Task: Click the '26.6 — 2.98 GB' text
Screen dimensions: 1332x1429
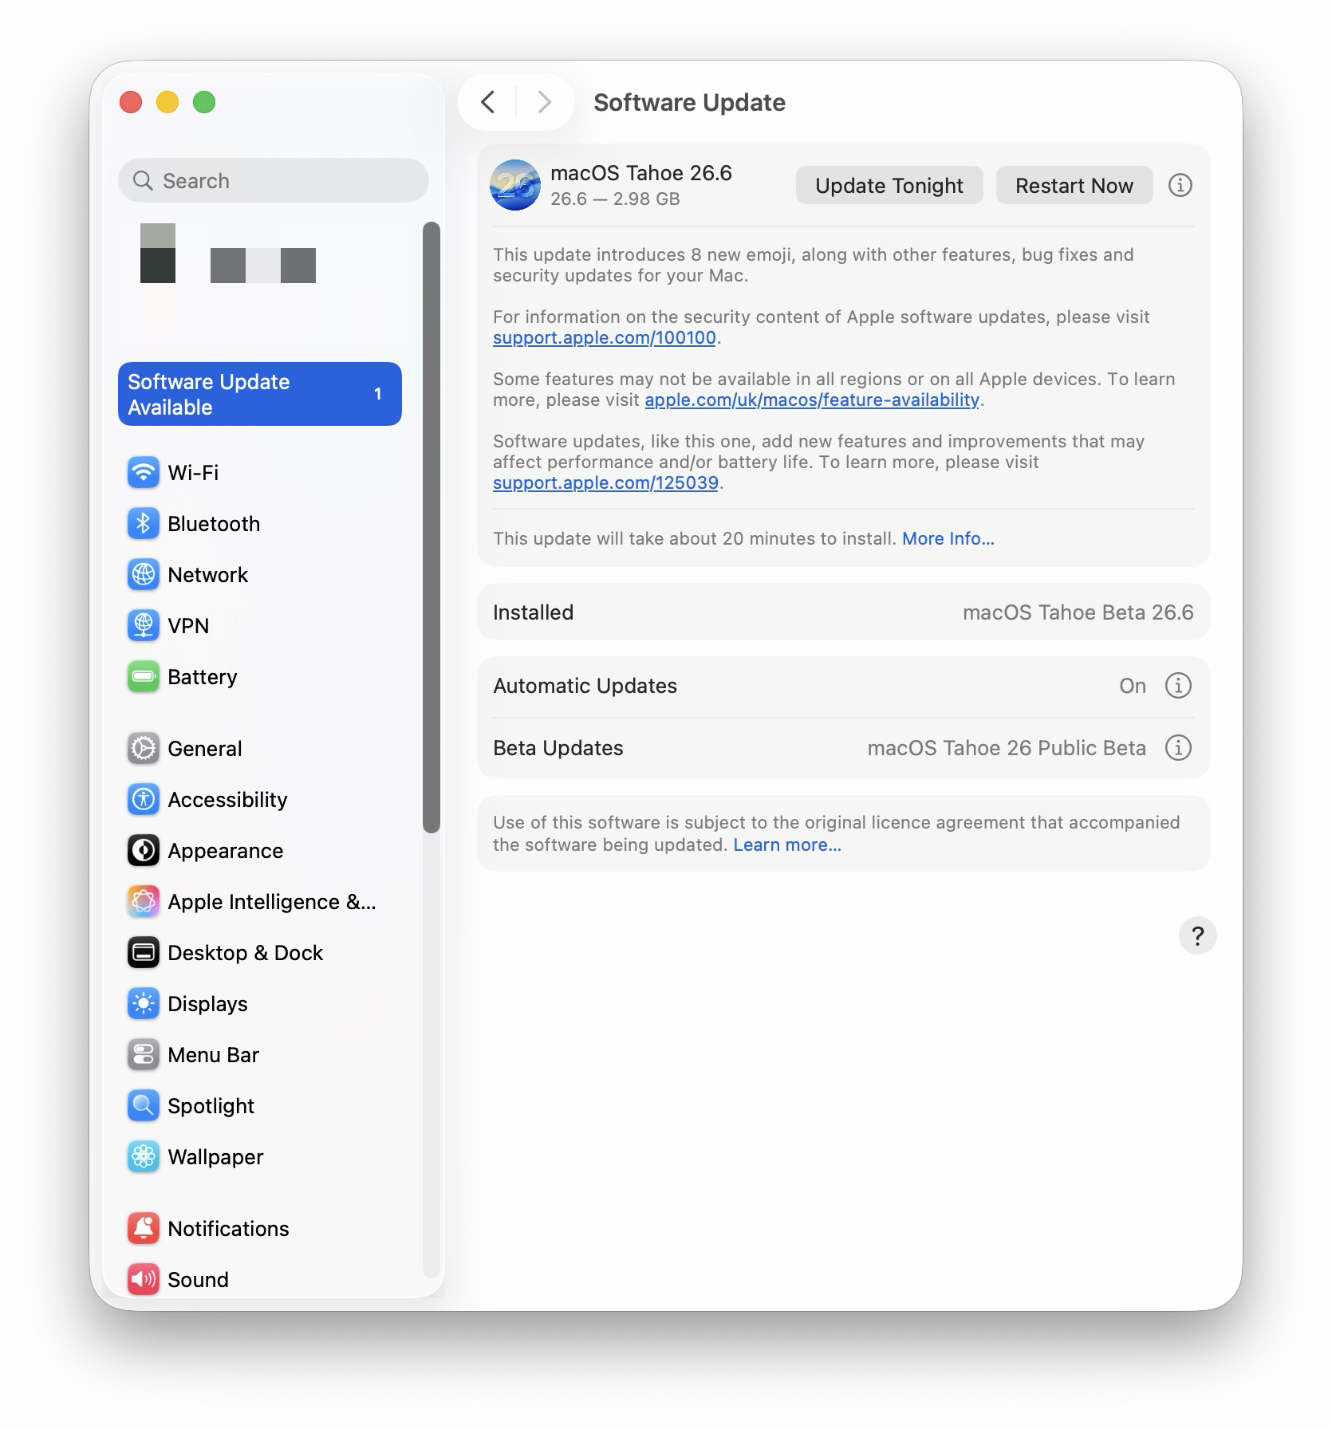Action: click(x=615, y=199)
